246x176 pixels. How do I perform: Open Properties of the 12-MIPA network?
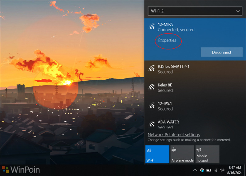[x=167, y=40]
